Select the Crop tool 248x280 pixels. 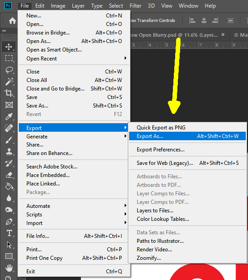click(x=9, y=93)
